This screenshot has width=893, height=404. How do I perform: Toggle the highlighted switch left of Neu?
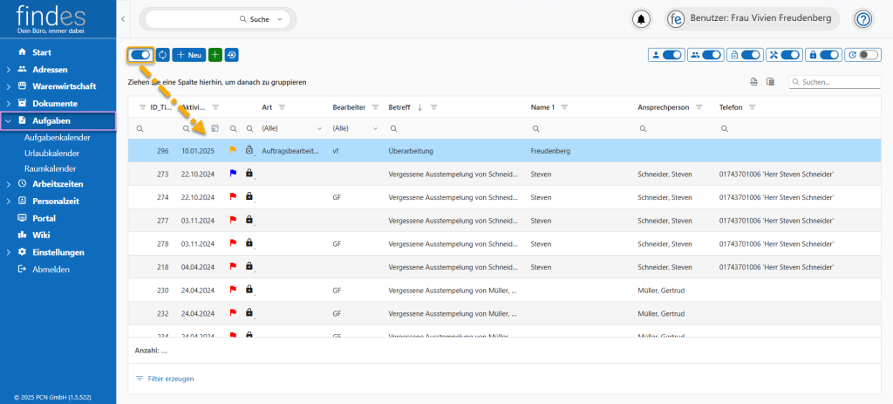pos(140,55)
